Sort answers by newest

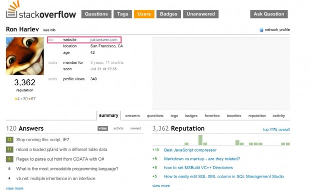click(x=135, y=128)
